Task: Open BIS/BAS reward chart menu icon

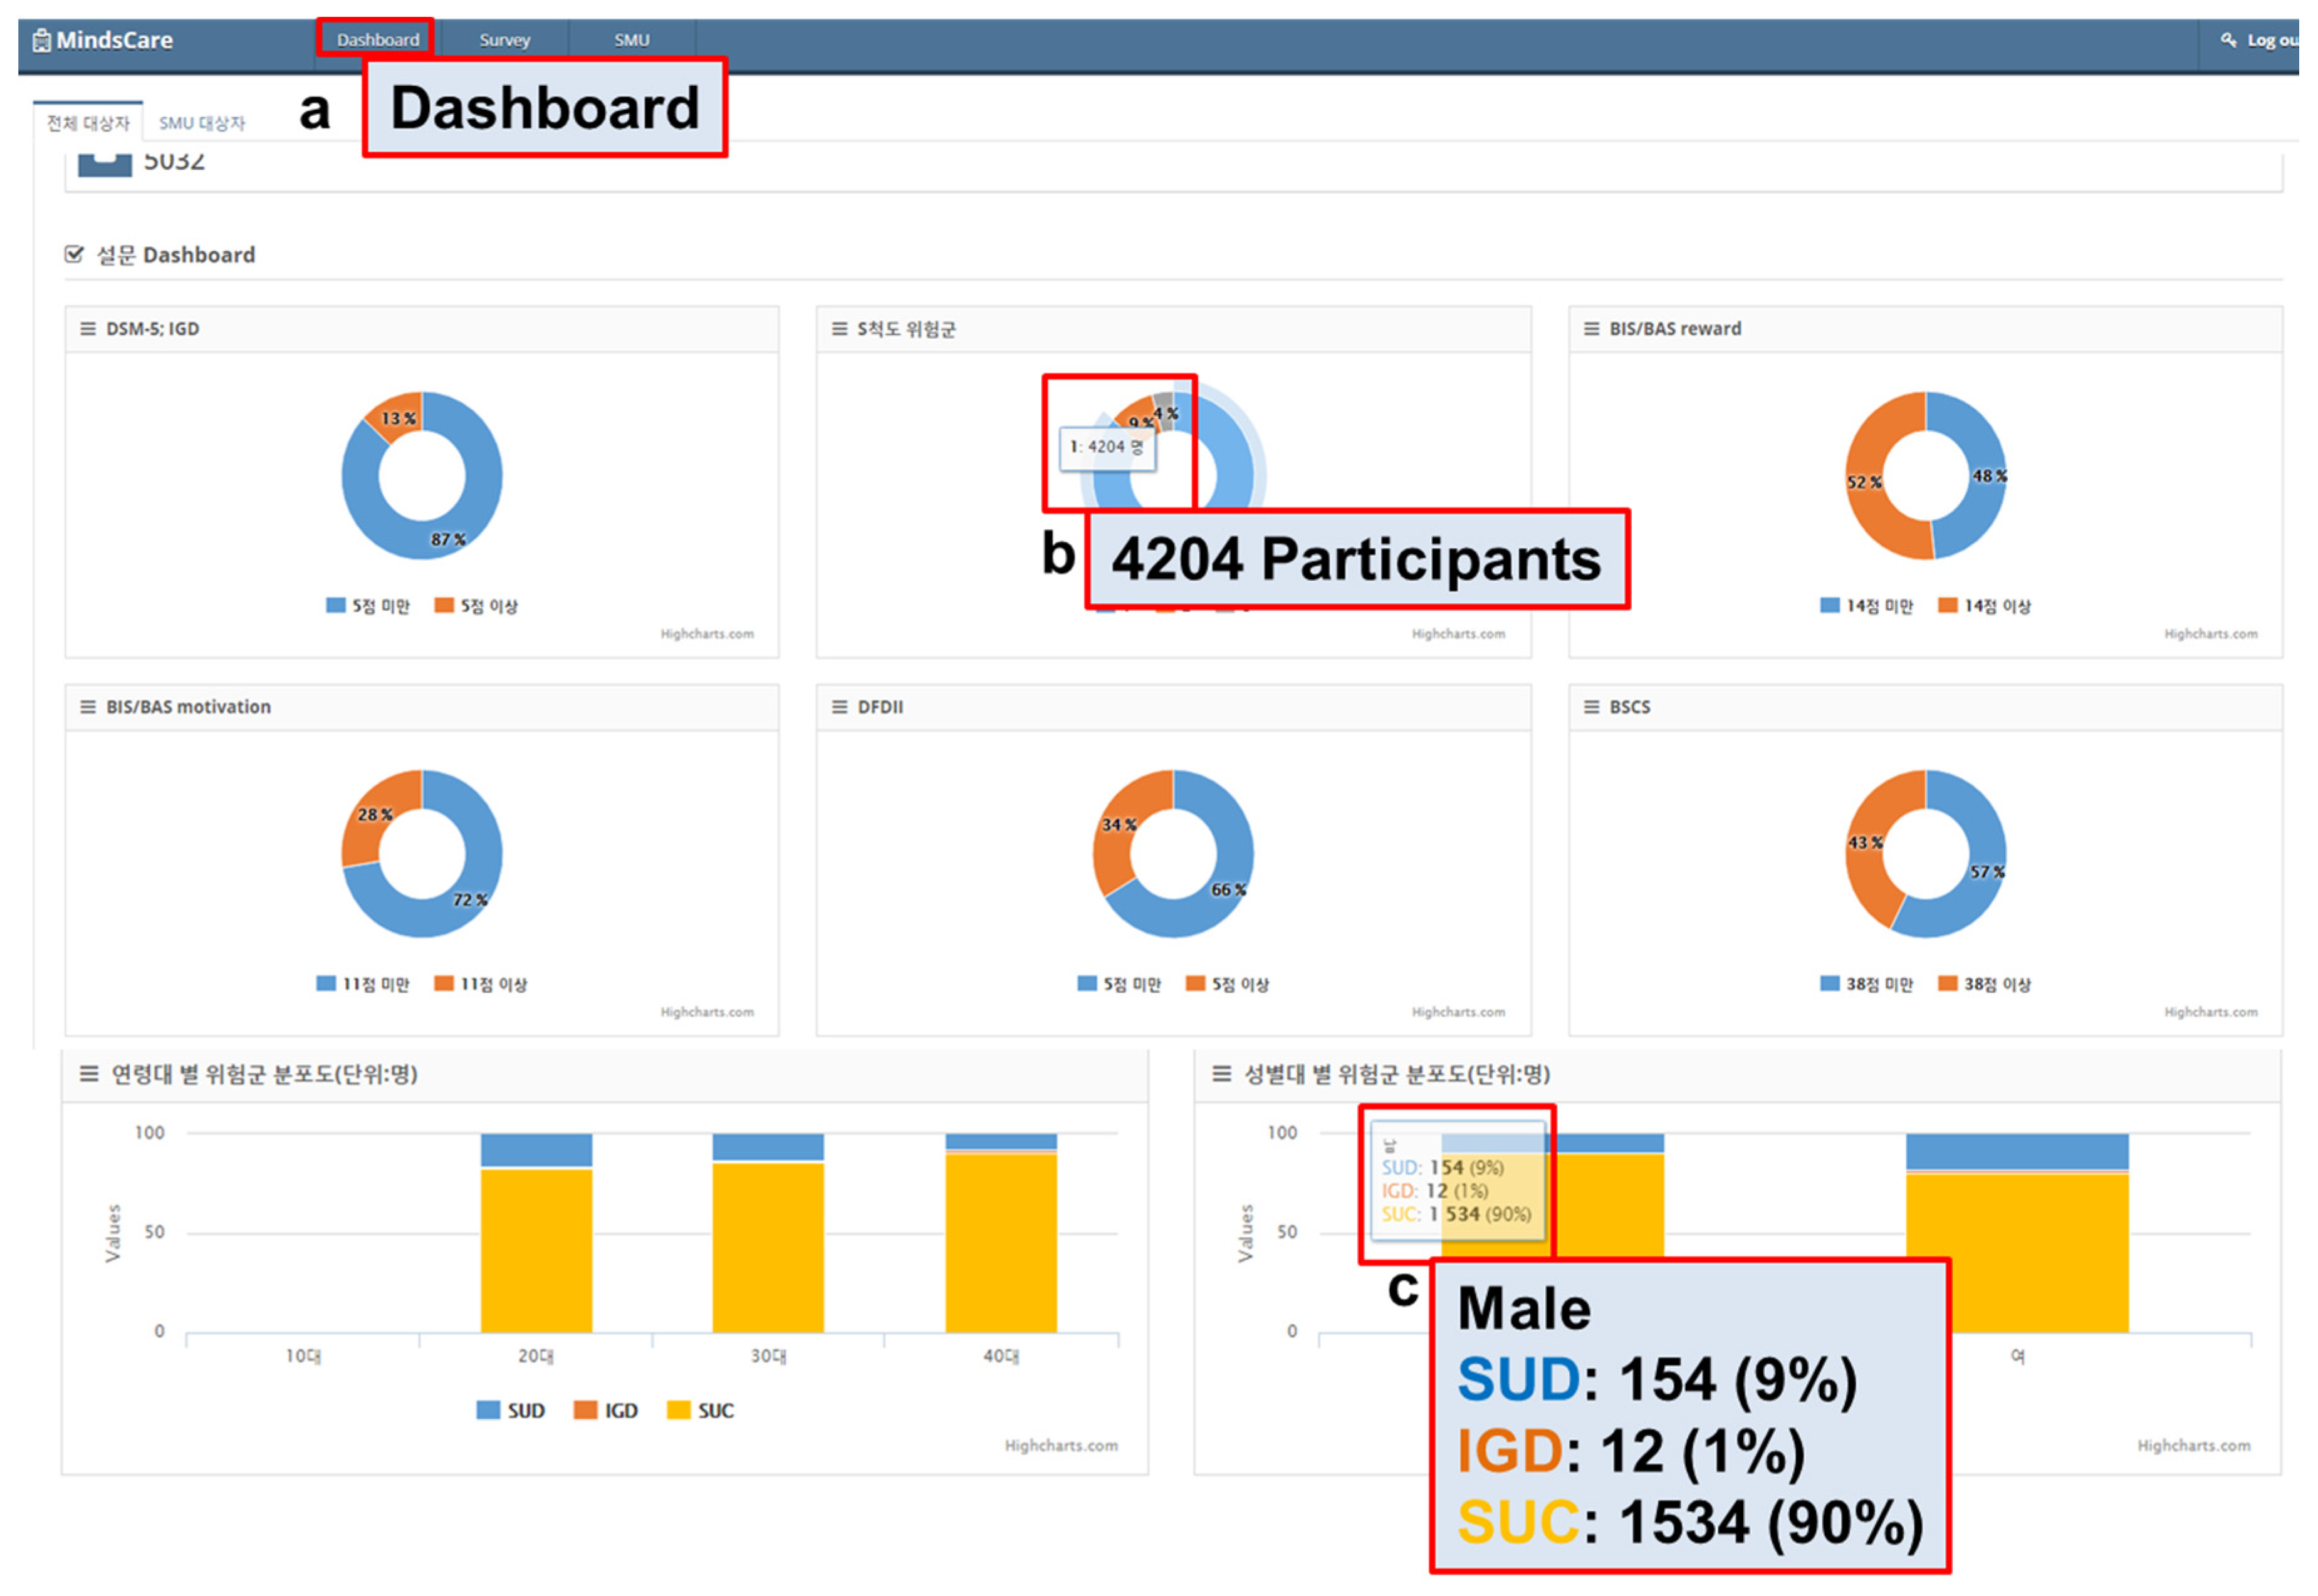Action: tap(1592, 329)
